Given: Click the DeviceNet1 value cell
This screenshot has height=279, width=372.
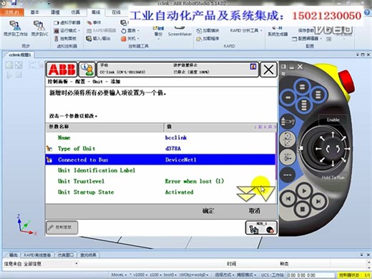Looking at the screenshot, I should [181, 160].
